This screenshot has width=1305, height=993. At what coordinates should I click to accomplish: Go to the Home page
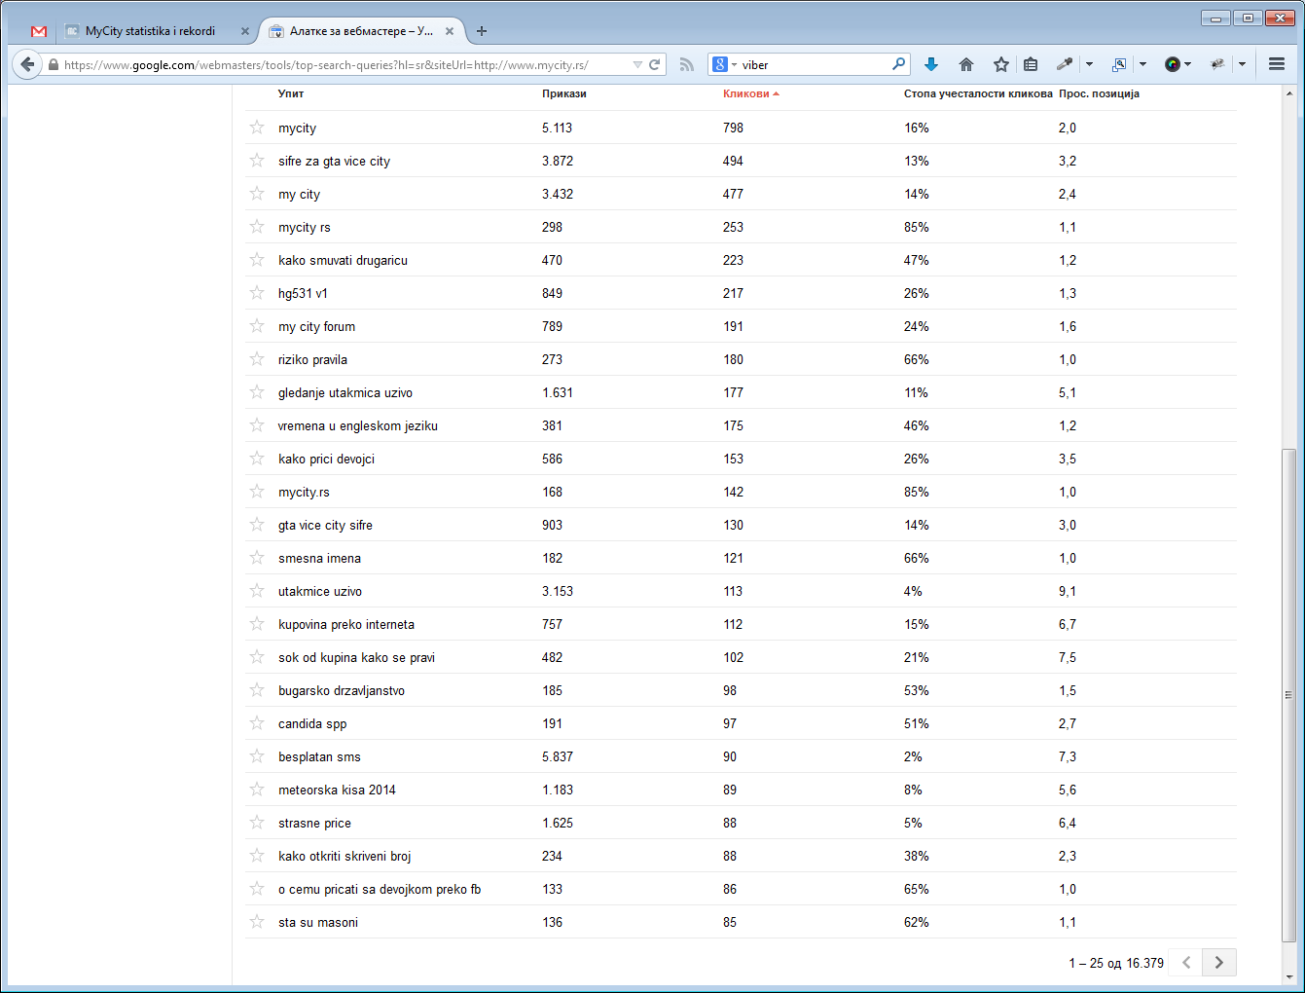(966, 64)
